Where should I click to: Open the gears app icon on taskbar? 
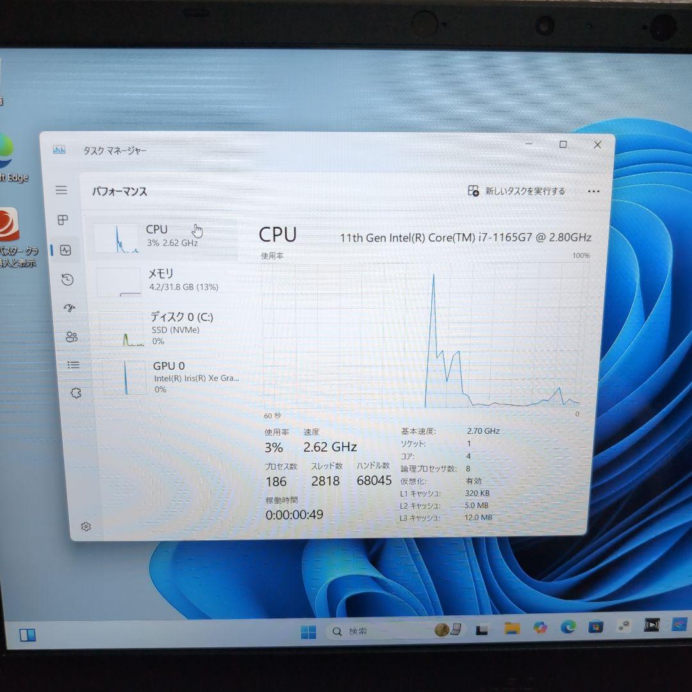point(623,625)
